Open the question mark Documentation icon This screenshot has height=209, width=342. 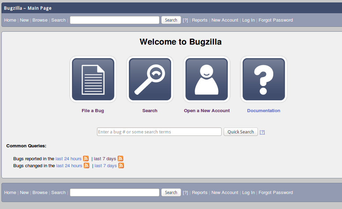[264, 79]
